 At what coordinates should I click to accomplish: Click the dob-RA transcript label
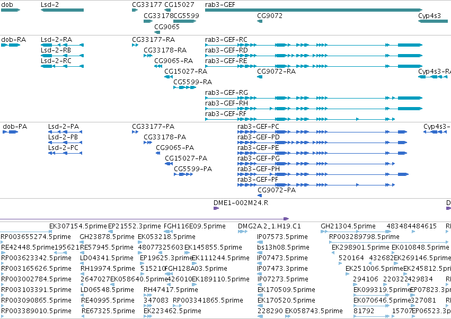(14, 39)
